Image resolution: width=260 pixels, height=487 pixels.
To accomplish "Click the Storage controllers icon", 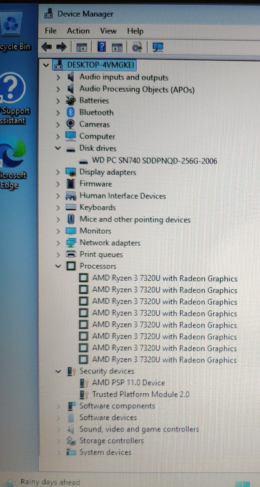I will pyautogui.click(x=71, y=440).
